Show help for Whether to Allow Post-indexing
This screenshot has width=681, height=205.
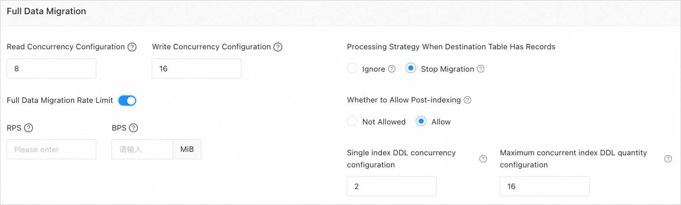click(468, 100)
